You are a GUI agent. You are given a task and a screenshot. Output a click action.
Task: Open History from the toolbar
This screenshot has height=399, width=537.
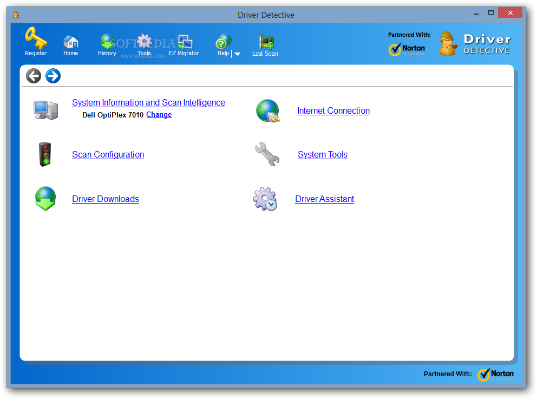click(107, 42)
